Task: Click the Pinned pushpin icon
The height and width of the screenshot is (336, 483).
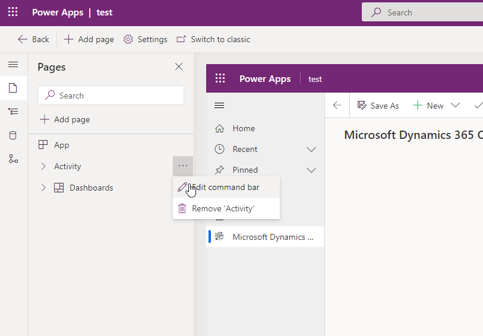Action: (x=219, y=170)
